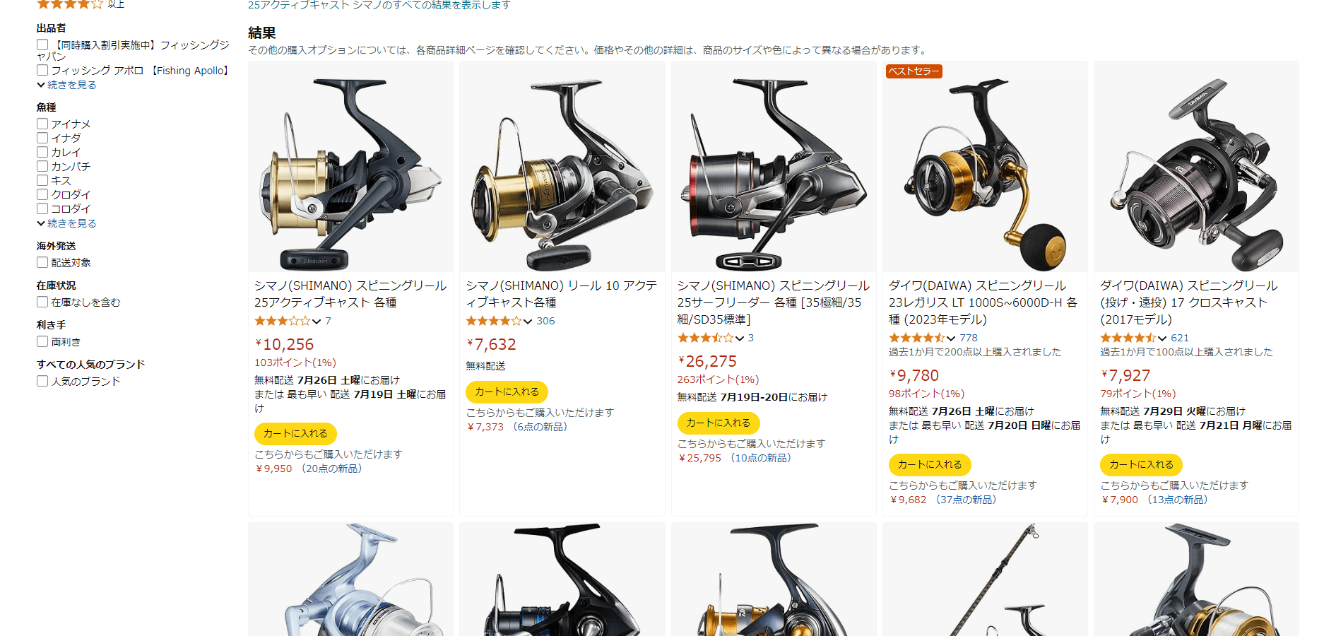Tick the 両利き handedness checkbox

click(42, 341)
